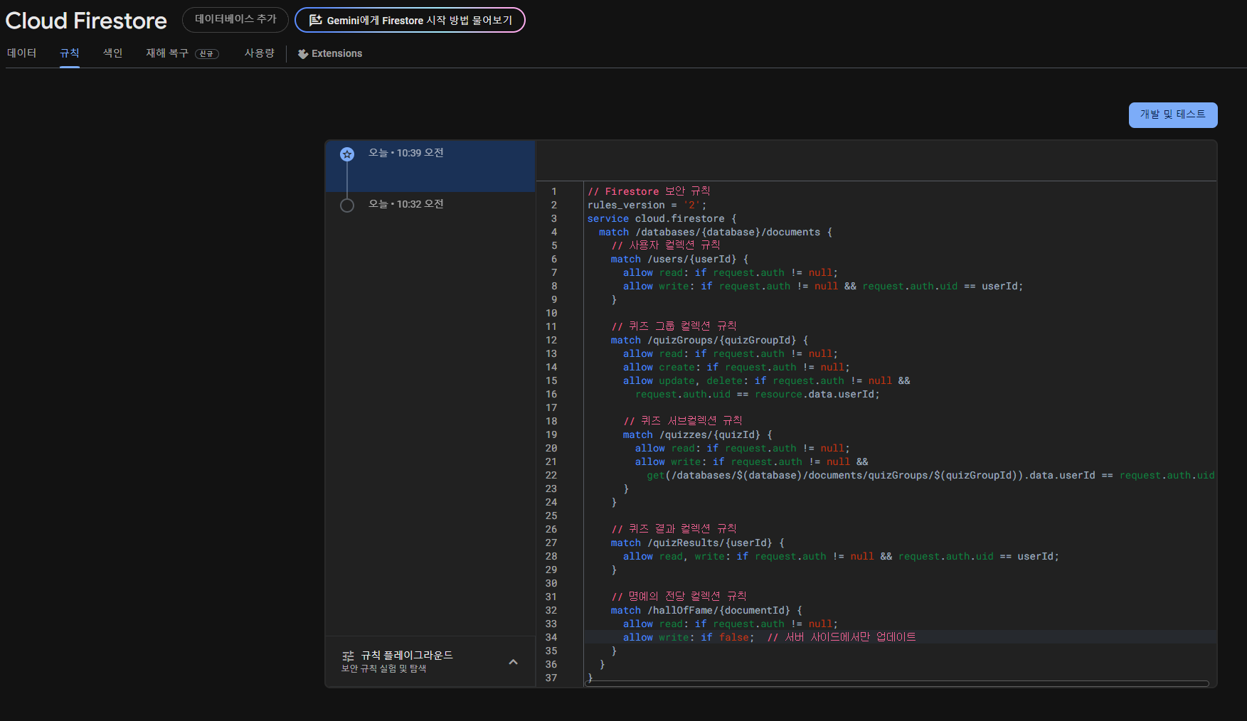Click 'request.auth.uid == resource.data.userId' line
1247x721 pixels.
[x=758, y=395]
